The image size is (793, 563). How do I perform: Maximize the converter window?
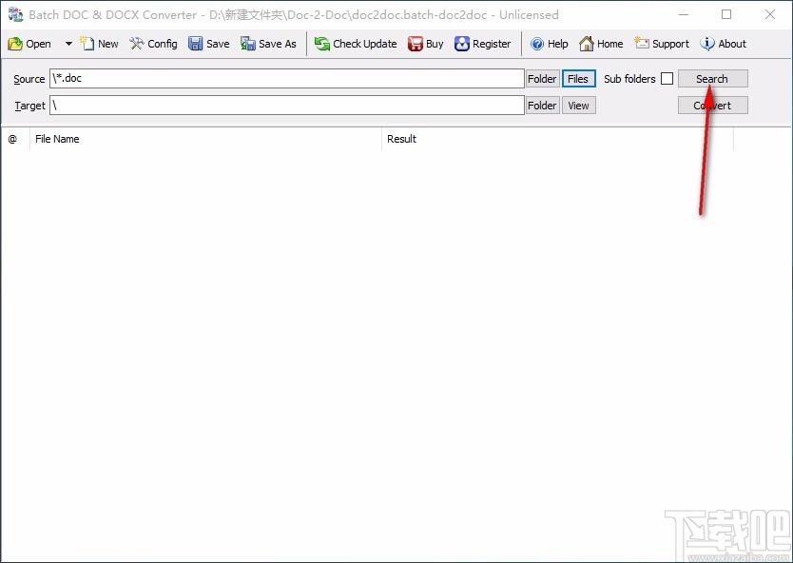(x=726, y=14)
